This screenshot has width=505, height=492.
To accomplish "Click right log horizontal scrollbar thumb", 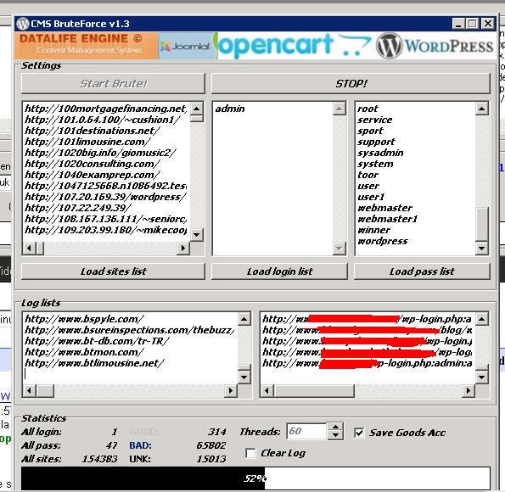I will (314, 390).
